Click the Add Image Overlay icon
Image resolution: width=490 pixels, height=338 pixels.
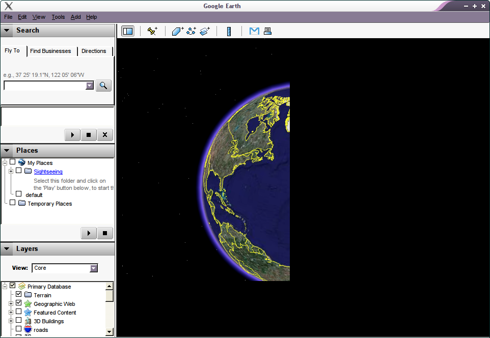[205, 31]
